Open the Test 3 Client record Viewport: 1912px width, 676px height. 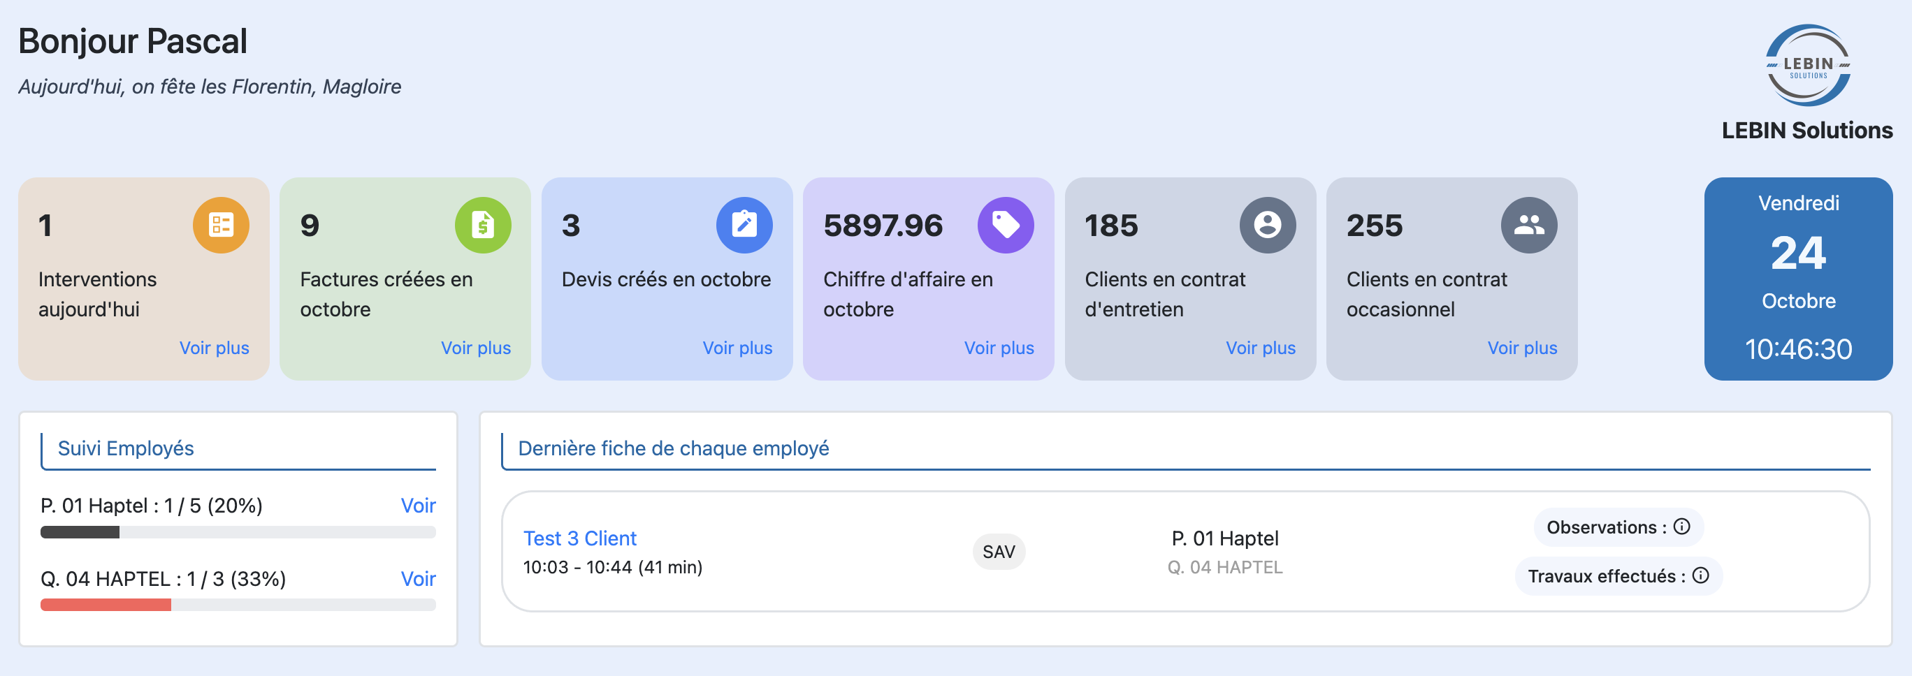(580, 538)
